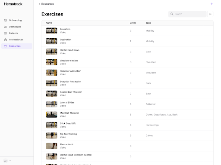221x165 pixels.
Task: Focus the Search input field
Action: 187,14
